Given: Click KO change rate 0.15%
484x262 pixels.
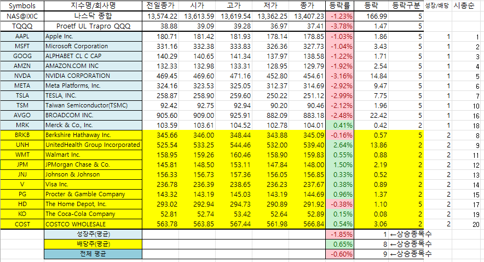Looking at the screenshot, I should pyautogui.click(x=339, y=214).
